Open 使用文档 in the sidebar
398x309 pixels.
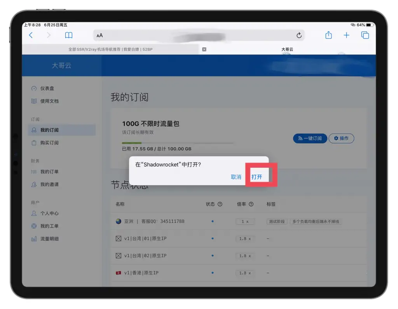pos(62,101)
